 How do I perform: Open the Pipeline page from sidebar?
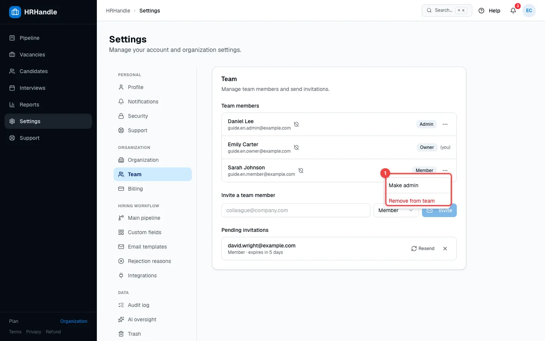click(x=48, y=38)
